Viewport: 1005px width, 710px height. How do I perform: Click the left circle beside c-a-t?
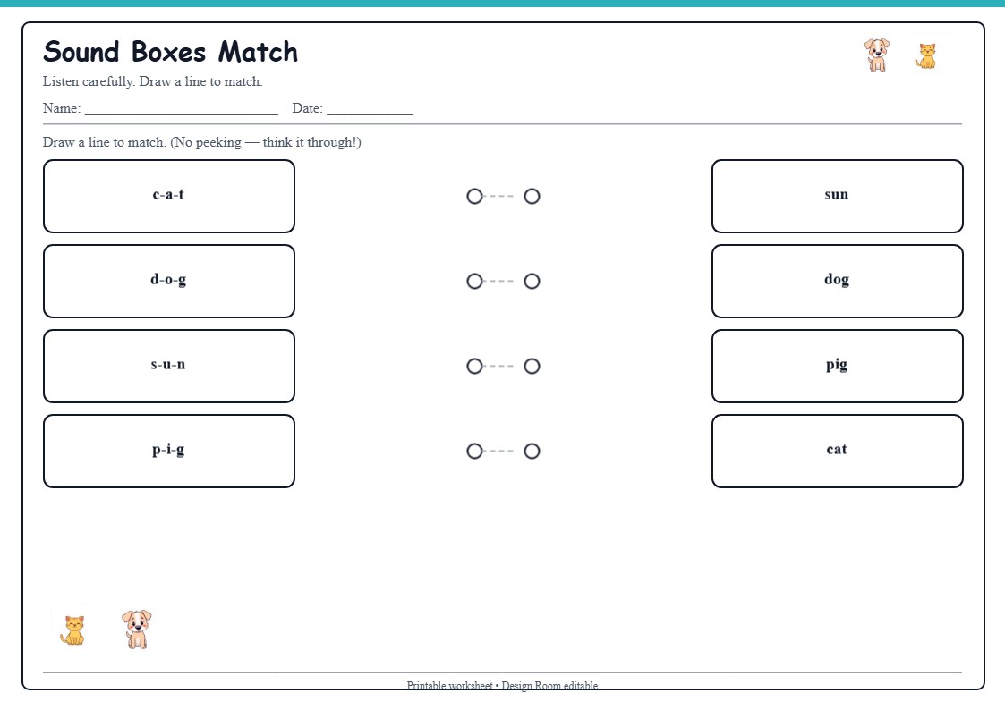click(x=474, y=196)
